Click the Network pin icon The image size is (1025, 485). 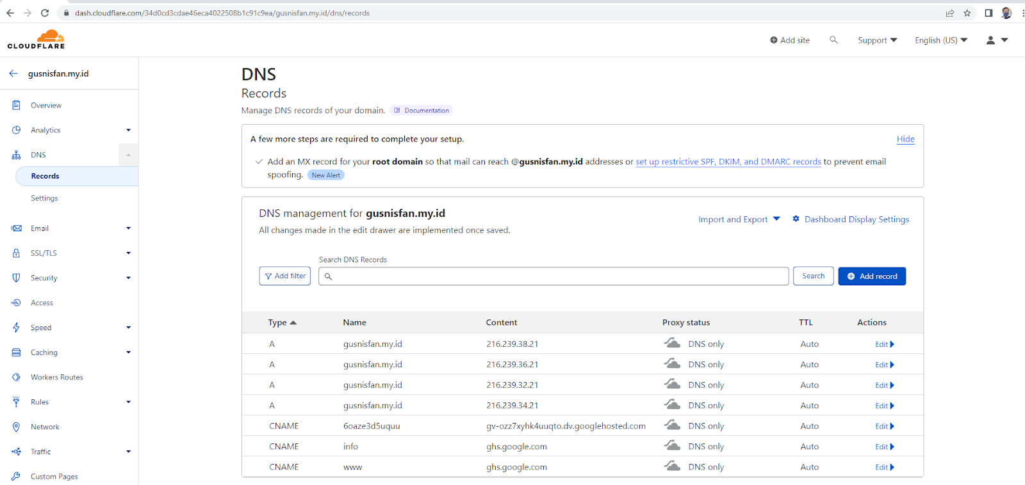(16, 427)
